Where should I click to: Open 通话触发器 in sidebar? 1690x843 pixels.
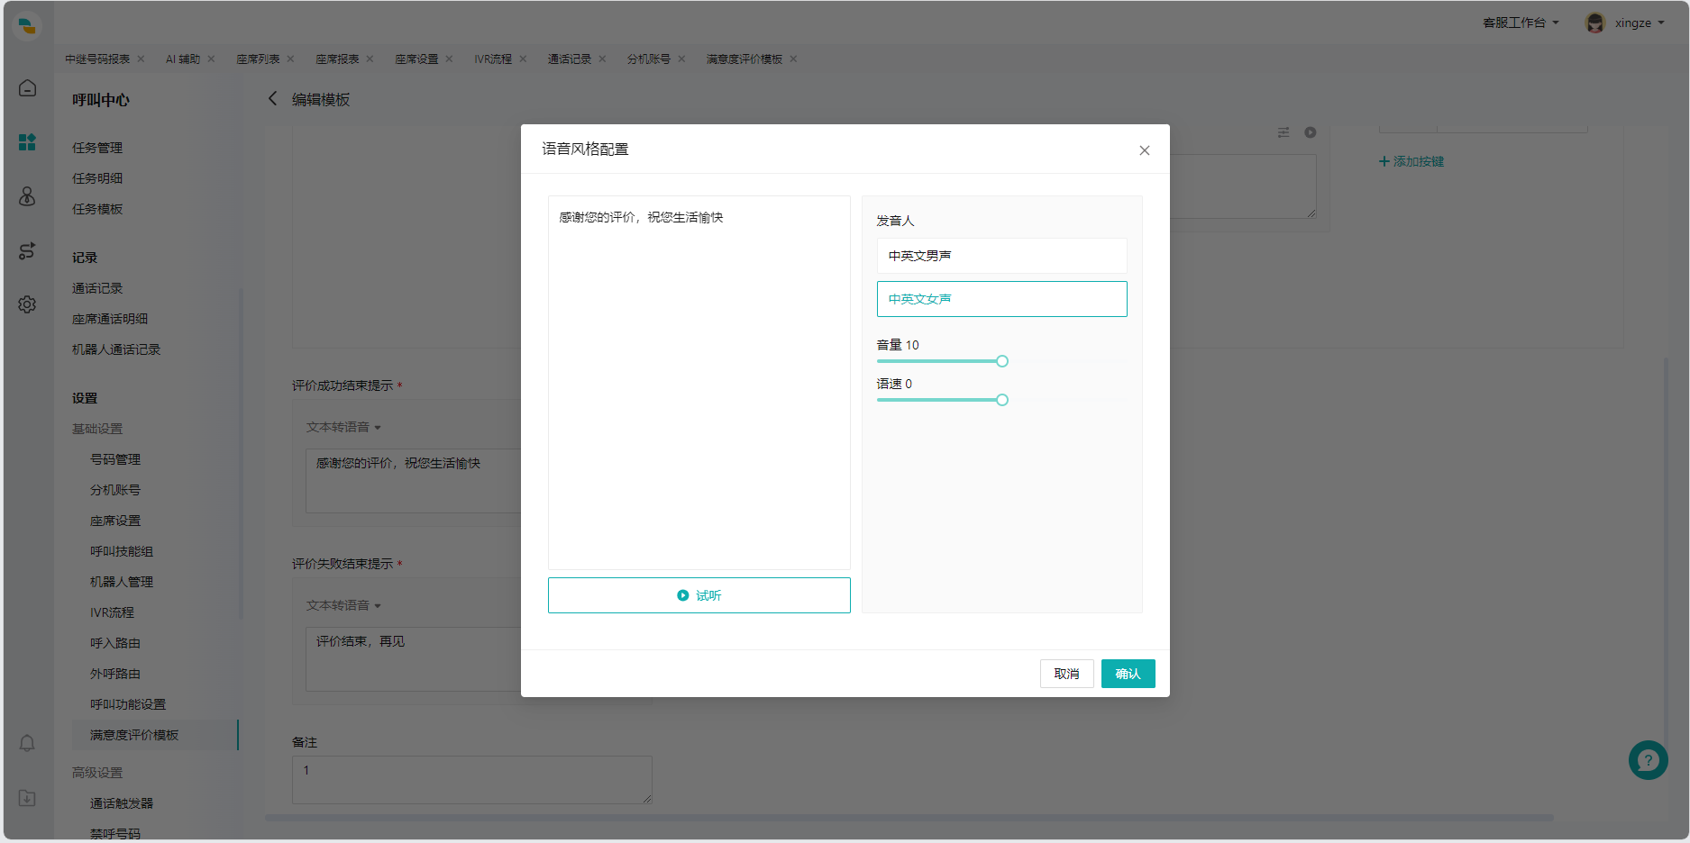click(122, 803)
